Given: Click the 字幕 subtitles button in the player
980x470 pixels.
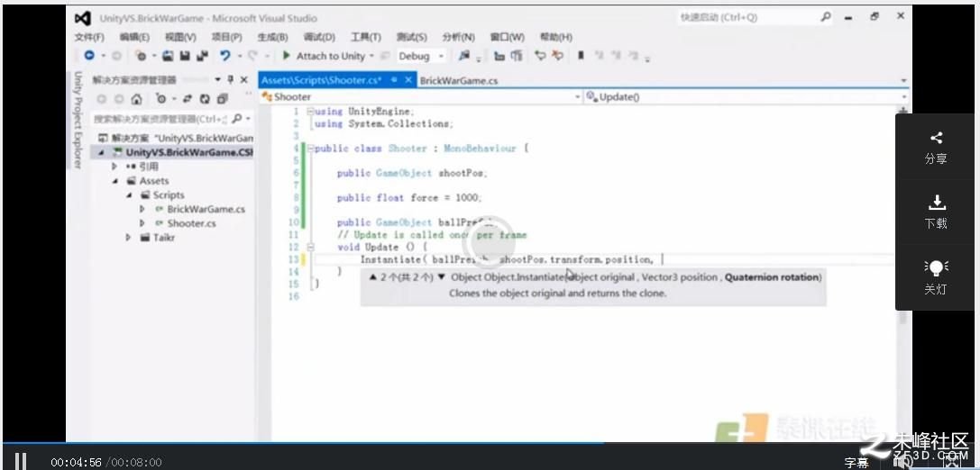Looking at the screenshot, I should point(856,463).
